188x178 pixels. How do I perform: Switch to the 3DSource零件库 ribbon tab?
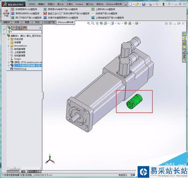pyautogui.click(x=65, y=22)
